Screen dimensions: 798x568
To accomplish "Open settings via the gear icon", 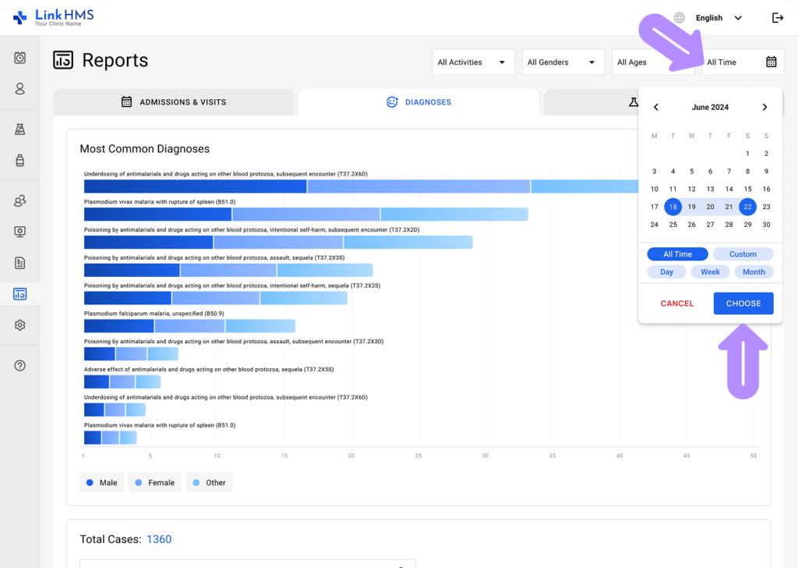I will point(19,325).
